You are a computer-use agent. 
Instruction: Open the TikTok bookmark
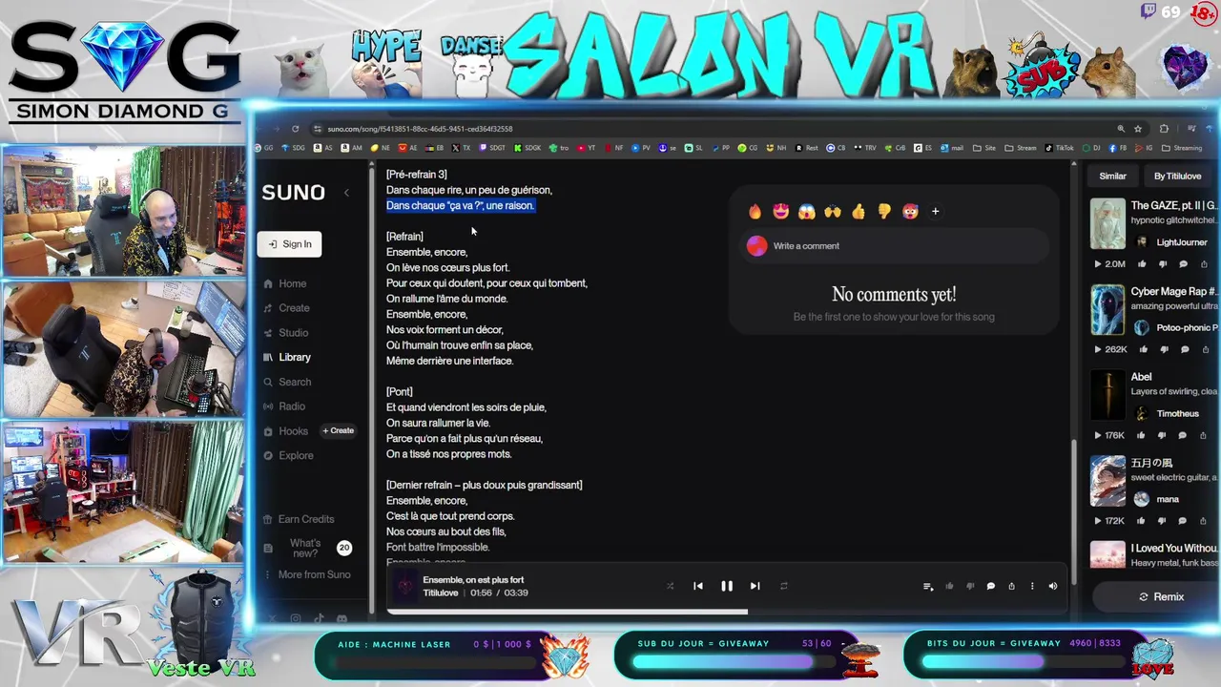click(1059, 148)
